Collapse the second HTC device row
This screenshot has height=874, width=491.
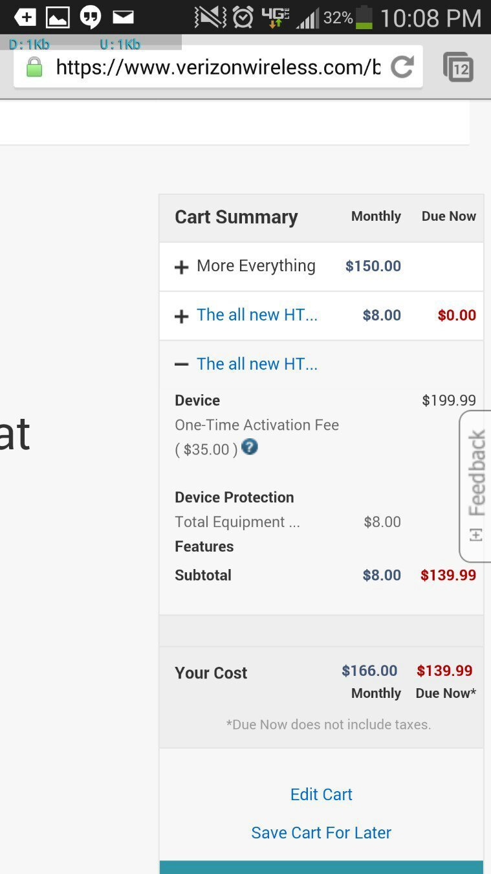[x=182, y=364]
